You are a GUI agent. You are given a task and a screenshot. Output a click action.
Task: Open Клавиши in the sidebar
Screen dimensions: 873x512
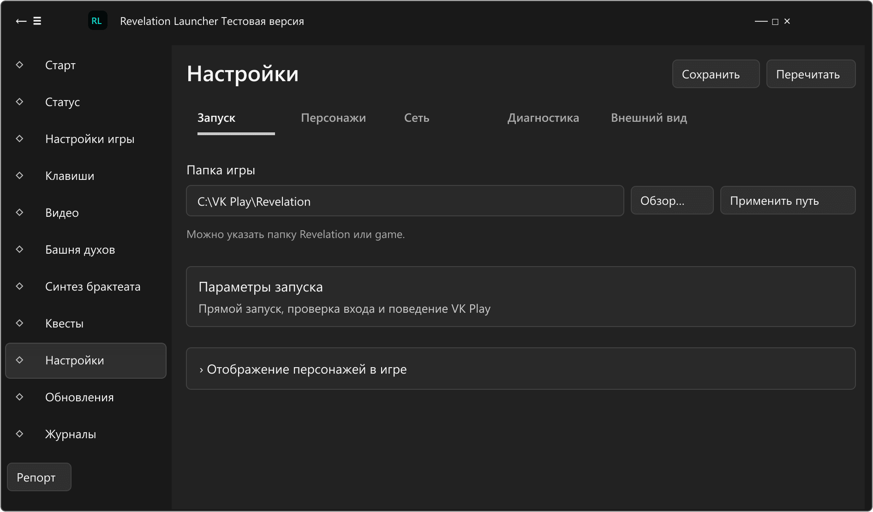86,176
